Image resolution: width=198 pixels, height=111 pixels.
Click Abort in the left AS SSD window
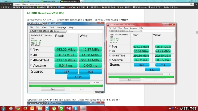82,89
